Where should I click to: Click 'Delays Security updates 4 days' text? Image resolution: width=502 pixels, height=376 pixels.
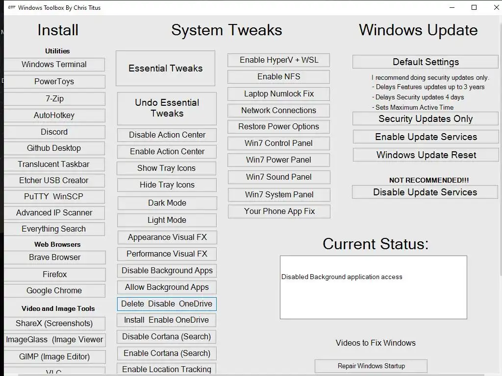coord(418,97)
